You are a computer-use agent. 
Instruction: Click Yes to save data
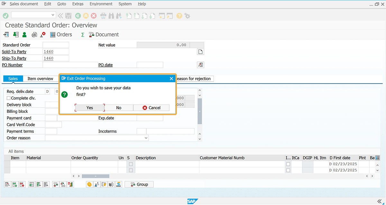(x=90, y=108)
